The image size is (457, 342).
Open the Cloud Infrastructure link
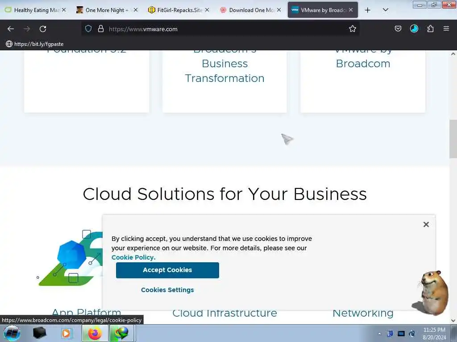tap(224, 313)
